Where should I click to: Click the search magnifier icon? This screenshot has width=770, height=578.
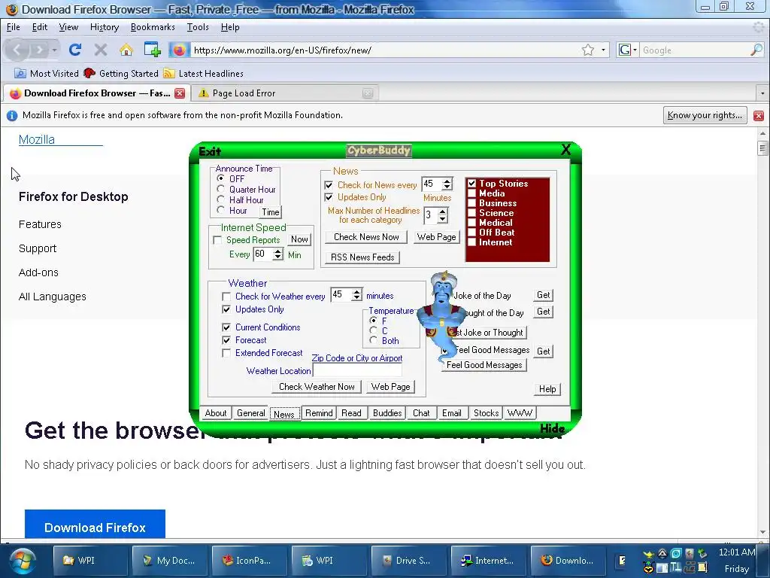click(x=756, y=50)
